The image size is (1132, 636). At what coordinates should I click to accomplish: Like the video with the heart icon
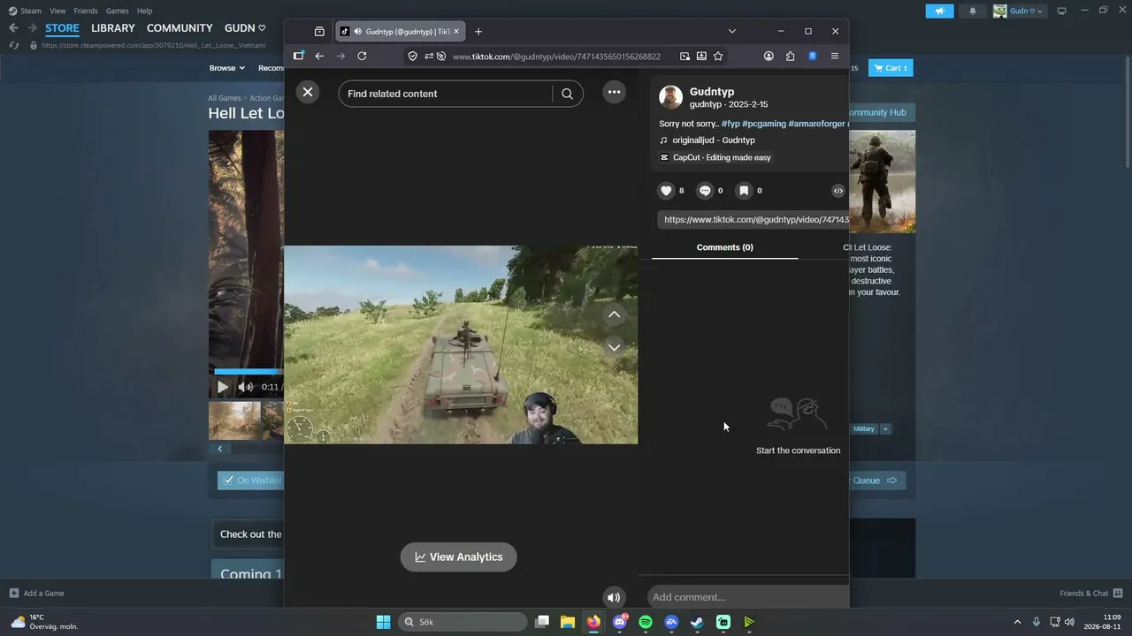point(666,191)
